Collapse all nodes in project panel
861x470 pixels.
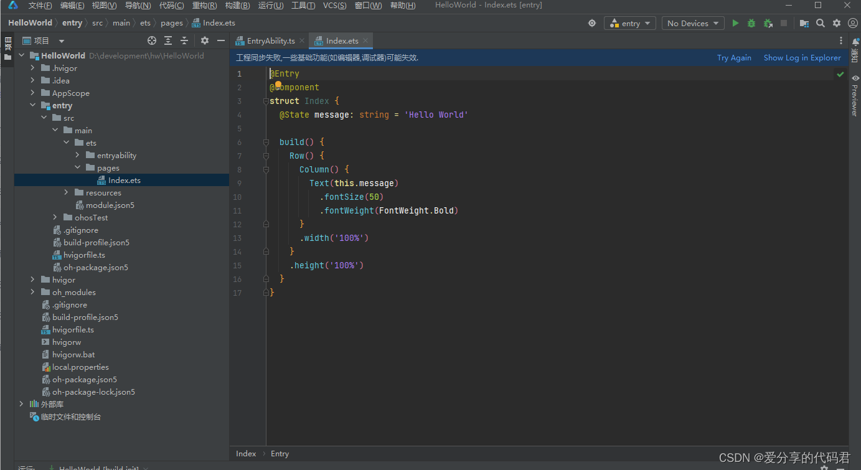184,40
